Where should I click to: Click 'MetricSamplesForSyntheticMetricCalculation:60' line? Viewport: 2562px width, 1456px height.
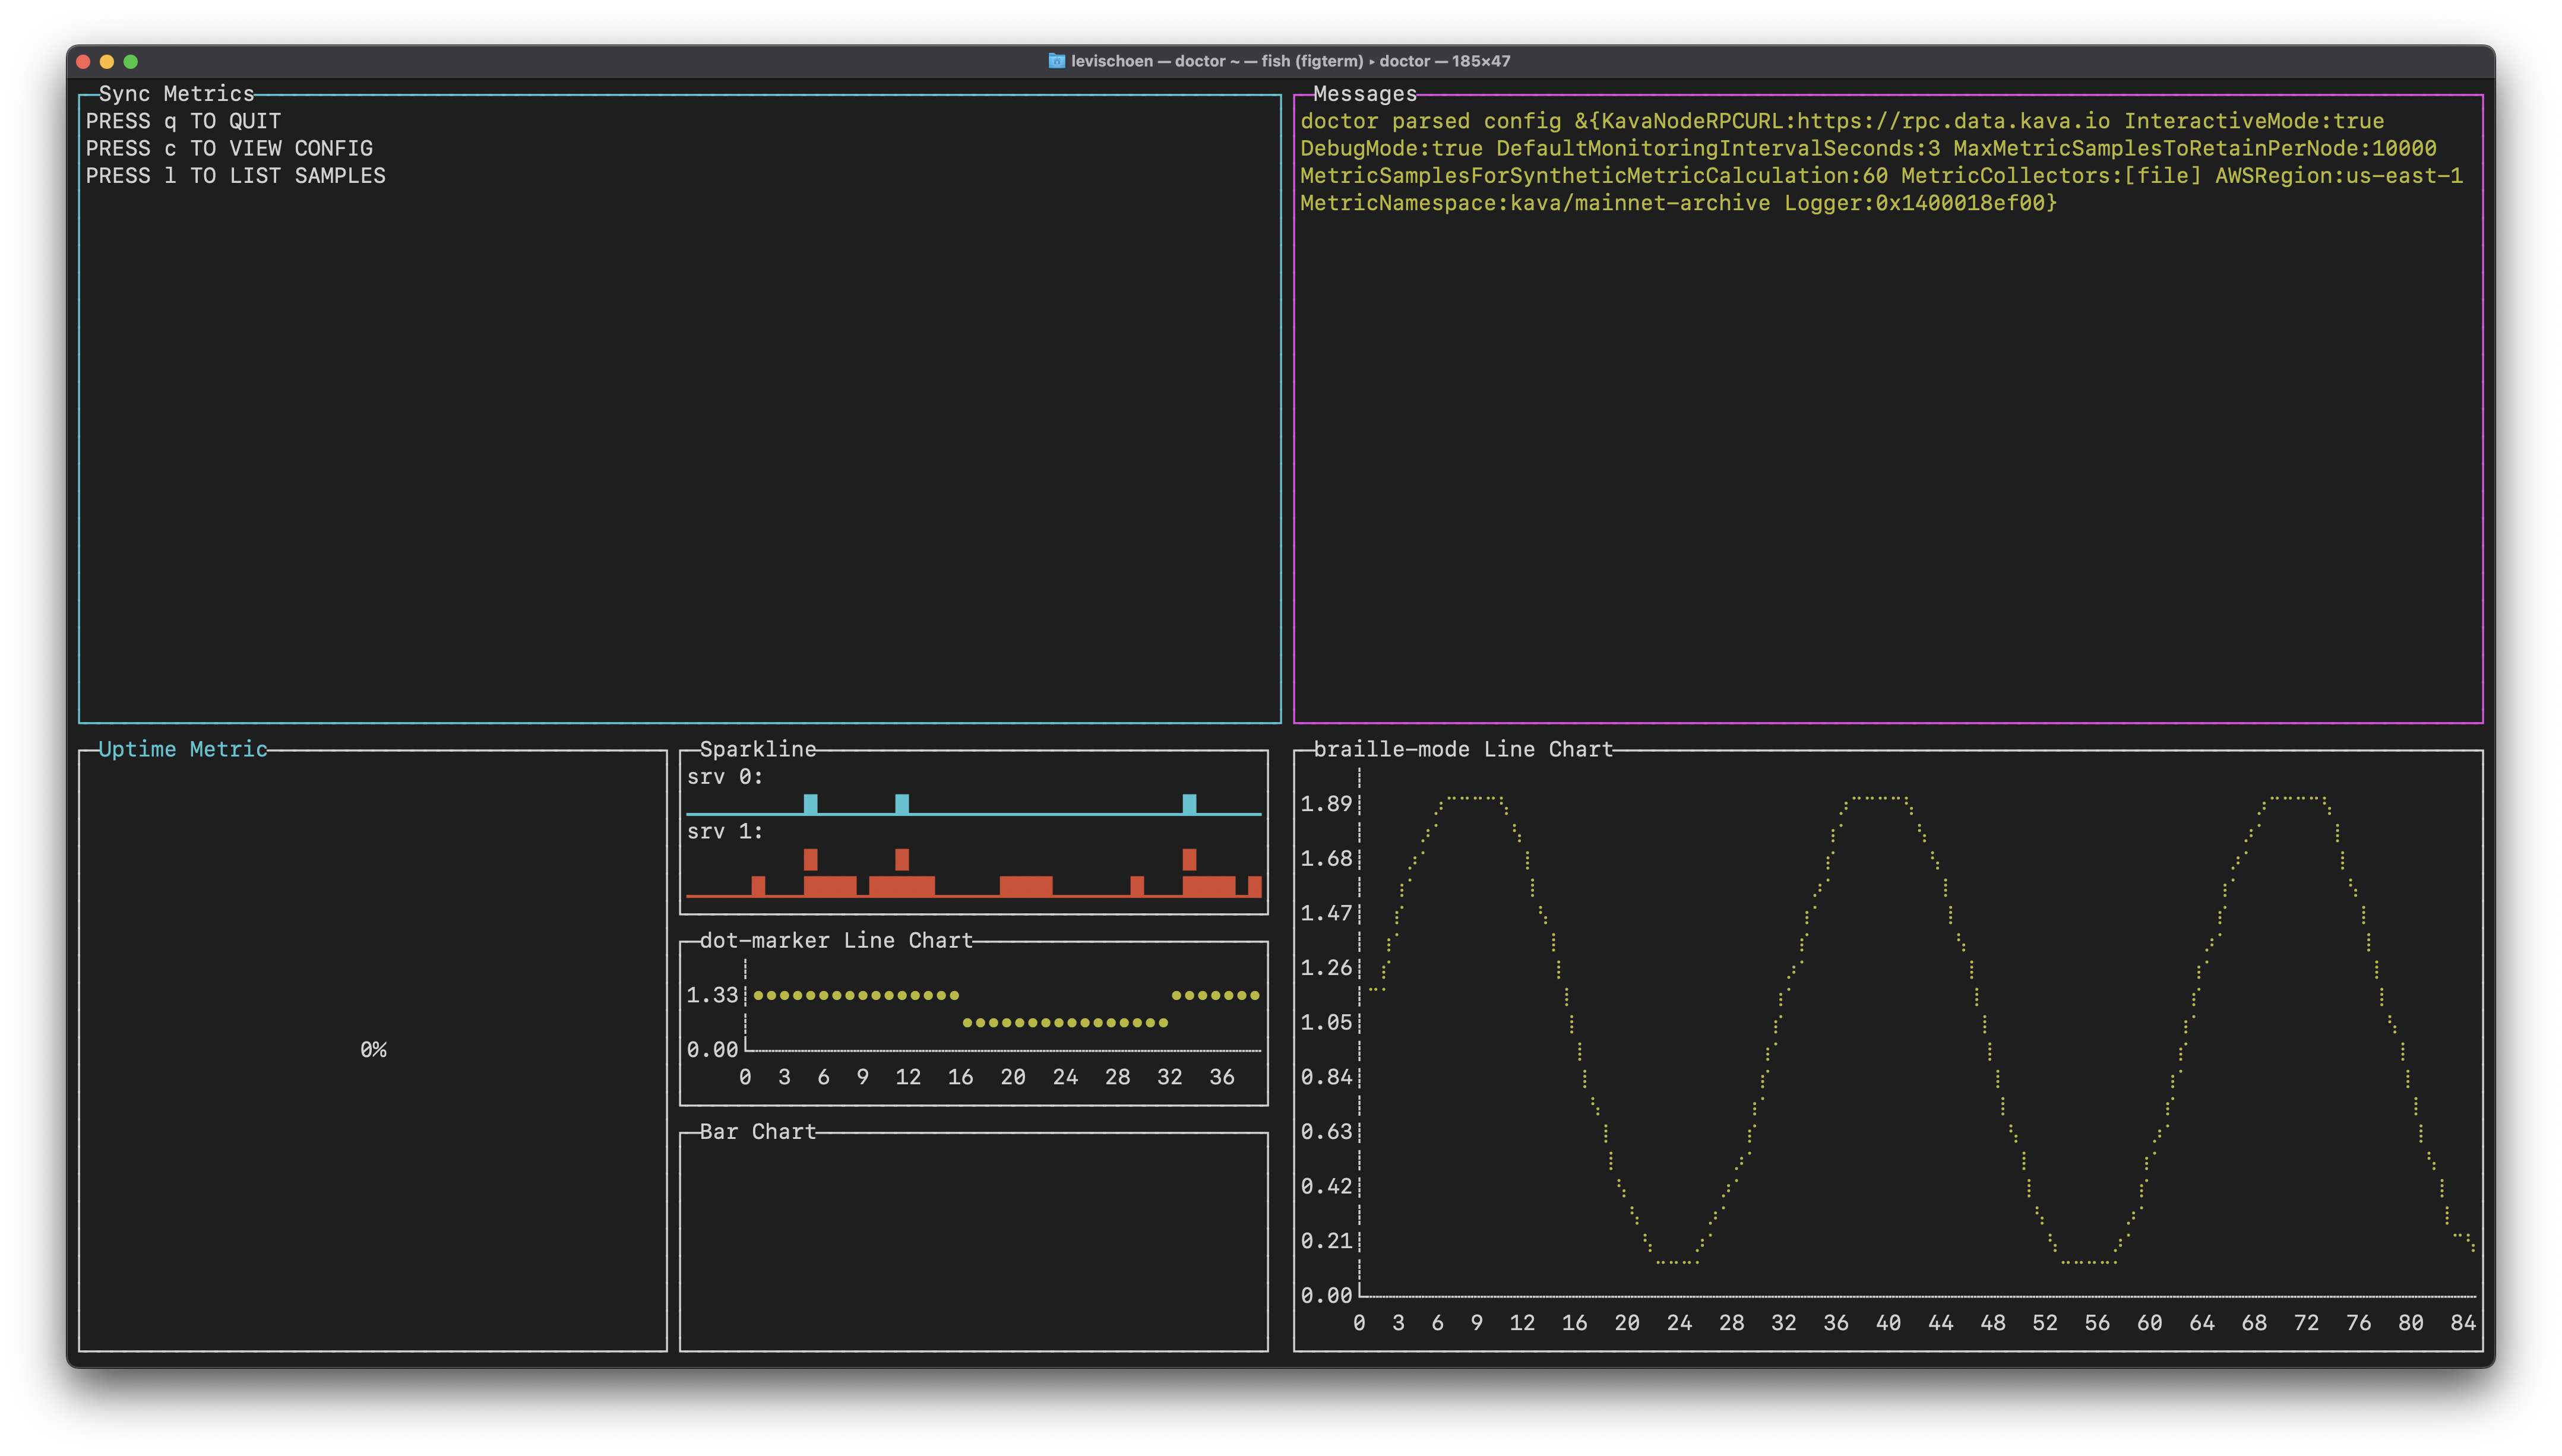tap(1881, 175)
